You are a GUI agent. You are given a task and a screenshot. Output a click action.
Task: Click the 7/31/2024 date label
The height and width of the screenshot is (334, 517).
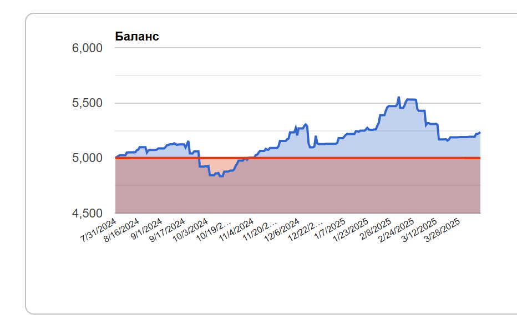(98, 230)
